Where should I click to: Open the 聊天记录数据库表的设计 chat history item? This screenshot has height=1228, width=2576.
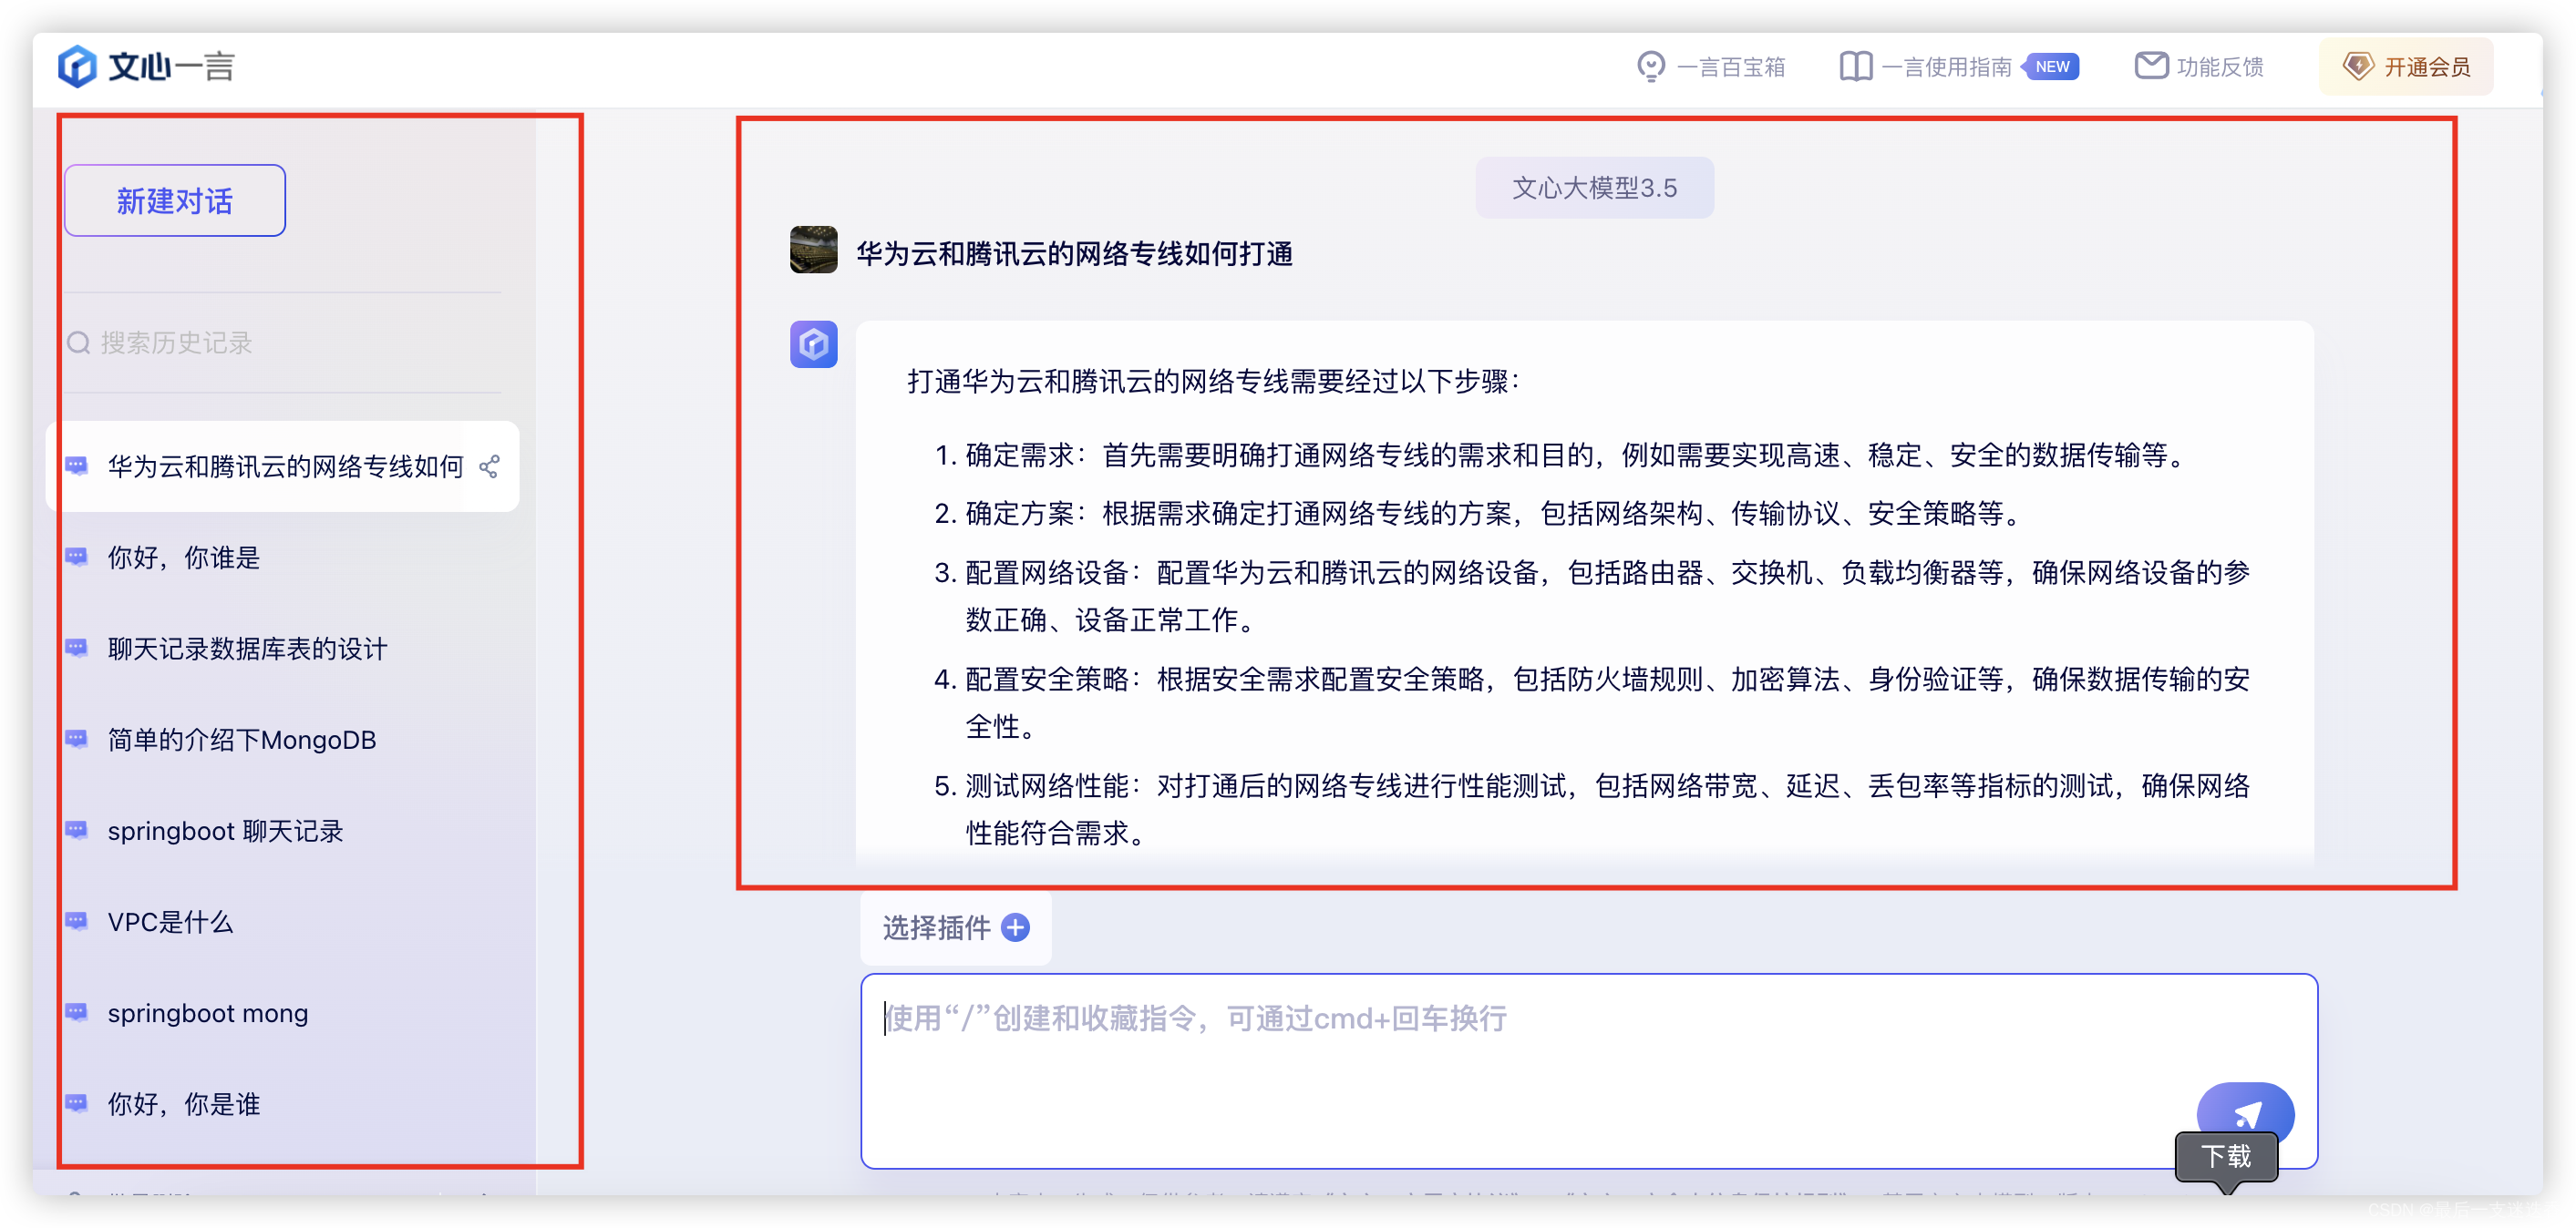tap(247, 649)
